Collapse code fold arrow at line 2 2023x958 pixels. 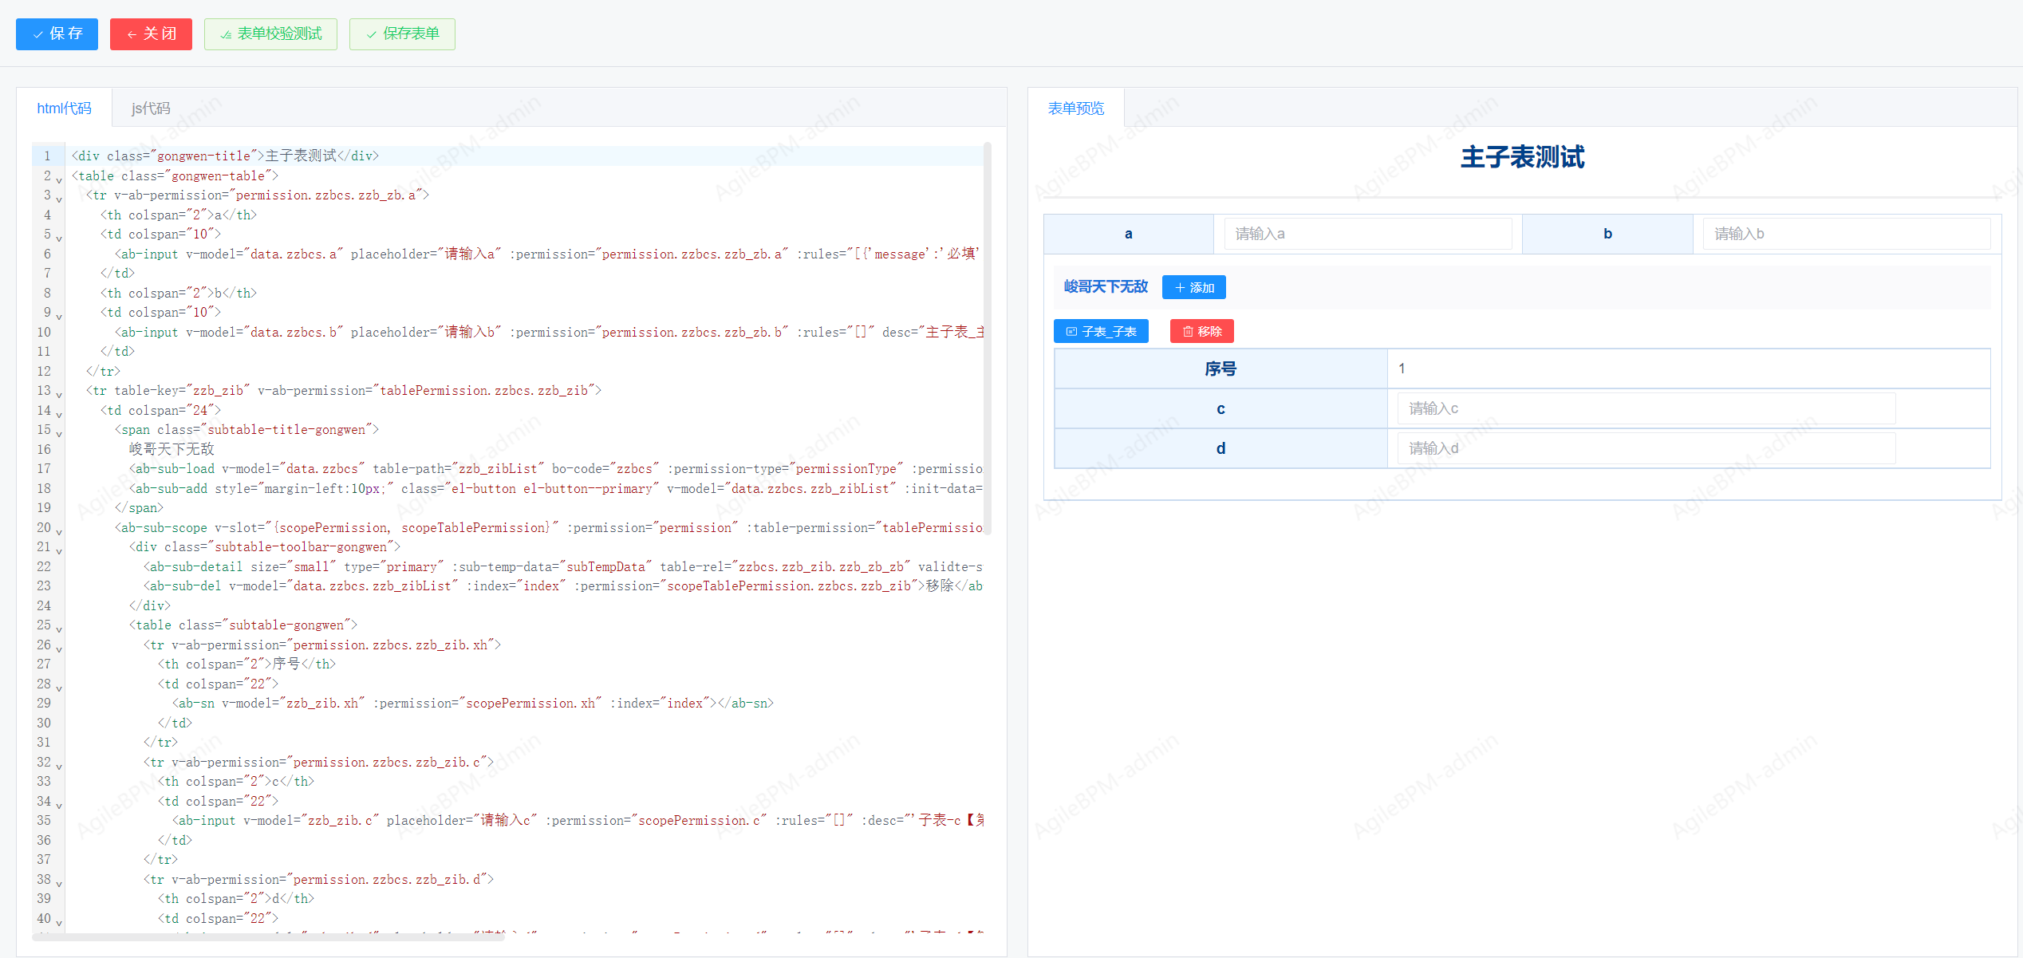(59, 179)
